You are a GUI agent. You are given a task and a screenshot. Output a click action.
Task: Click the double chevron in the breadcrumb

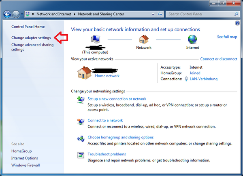click(33, 14)
